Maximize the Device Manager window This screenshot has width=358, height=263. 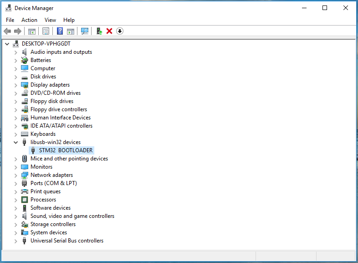[325, 8]
